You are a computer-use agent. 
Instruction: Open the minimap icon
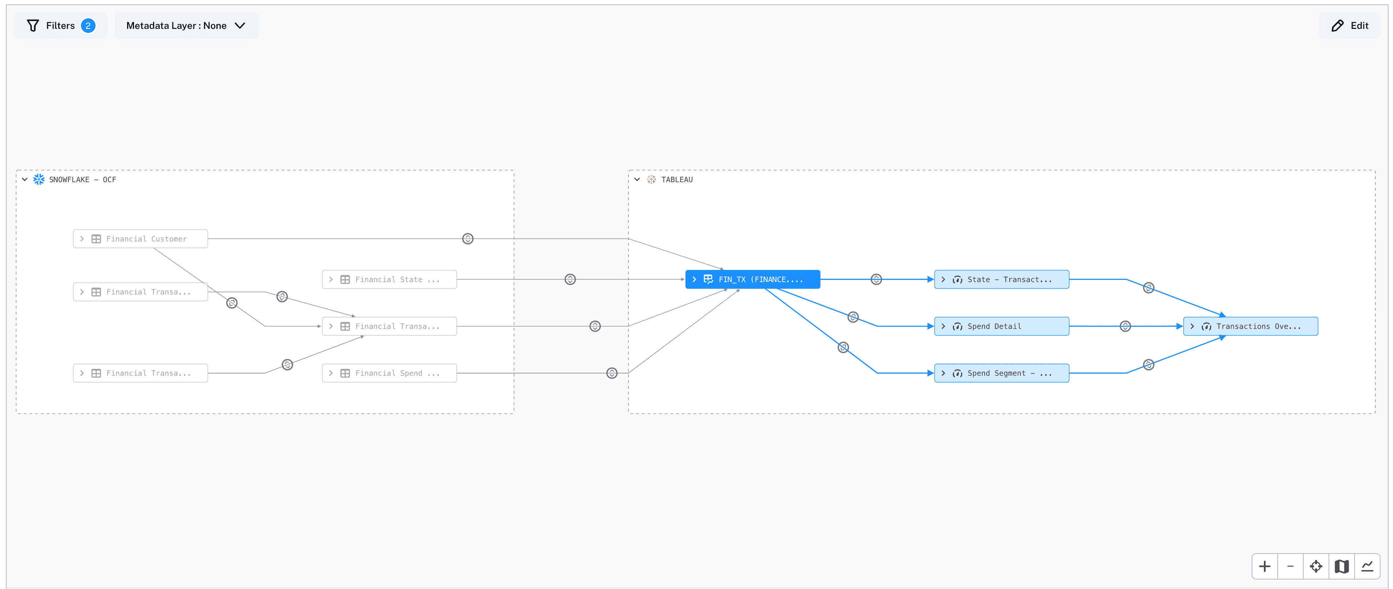coord(1342,566)
